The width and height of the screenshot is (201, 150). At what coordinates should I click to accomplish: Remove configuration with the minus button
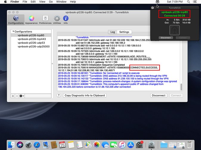point(17,96)
